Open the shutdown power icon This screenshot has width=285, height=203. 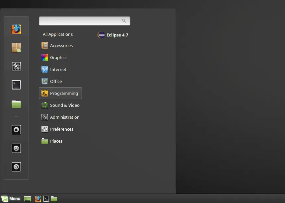pos(16,167)
